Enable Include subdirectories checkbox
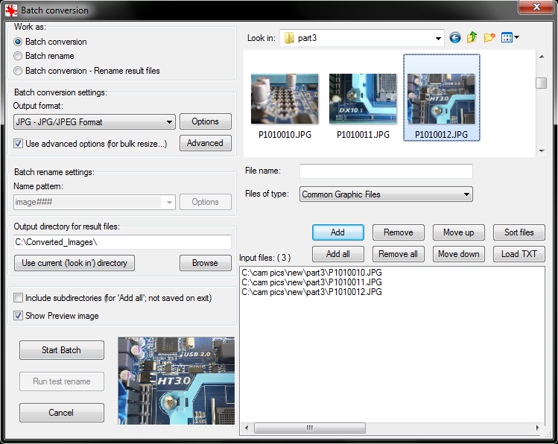The image size is (558, 444). click(x=19, y=298)
